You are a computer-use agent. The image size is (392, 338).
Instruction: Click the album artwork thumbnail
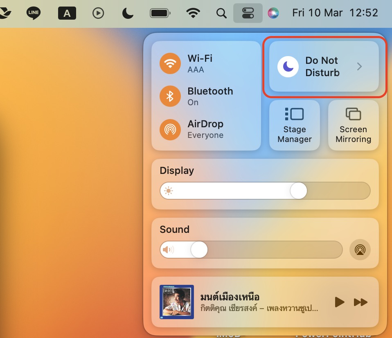click(176, 302)
